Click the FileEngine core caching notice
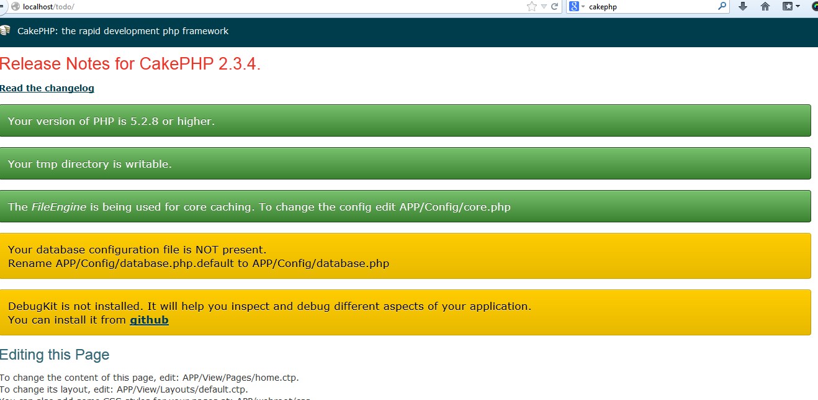This screenshot has width=818, height=400. pyautogui.click(x=405, y=206)
